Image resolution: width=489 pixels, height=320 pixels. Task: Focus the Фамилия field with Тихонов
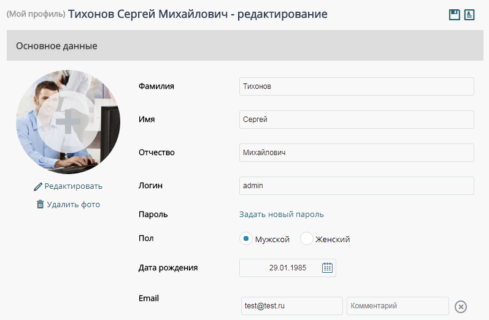tap(356, 86)
